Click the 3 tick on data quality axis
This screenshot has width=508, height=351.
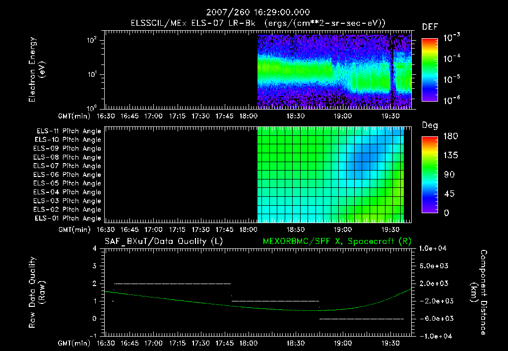pyautogui.click(x=94, y=266)
